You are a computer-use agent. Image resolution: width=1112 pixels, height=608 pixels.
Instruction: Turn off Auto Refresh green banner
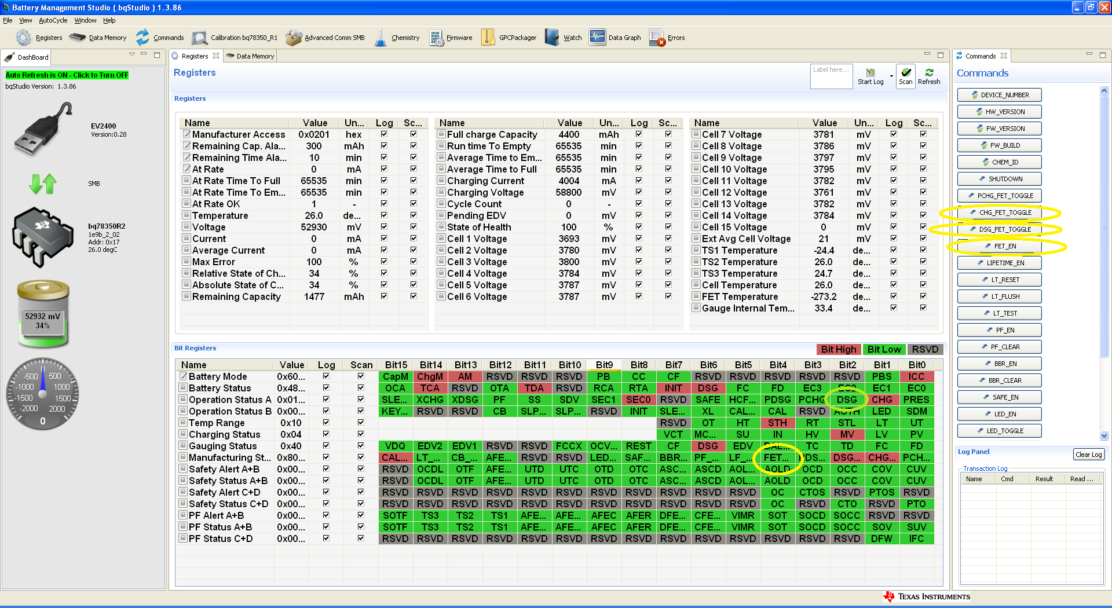click(67, 75)
